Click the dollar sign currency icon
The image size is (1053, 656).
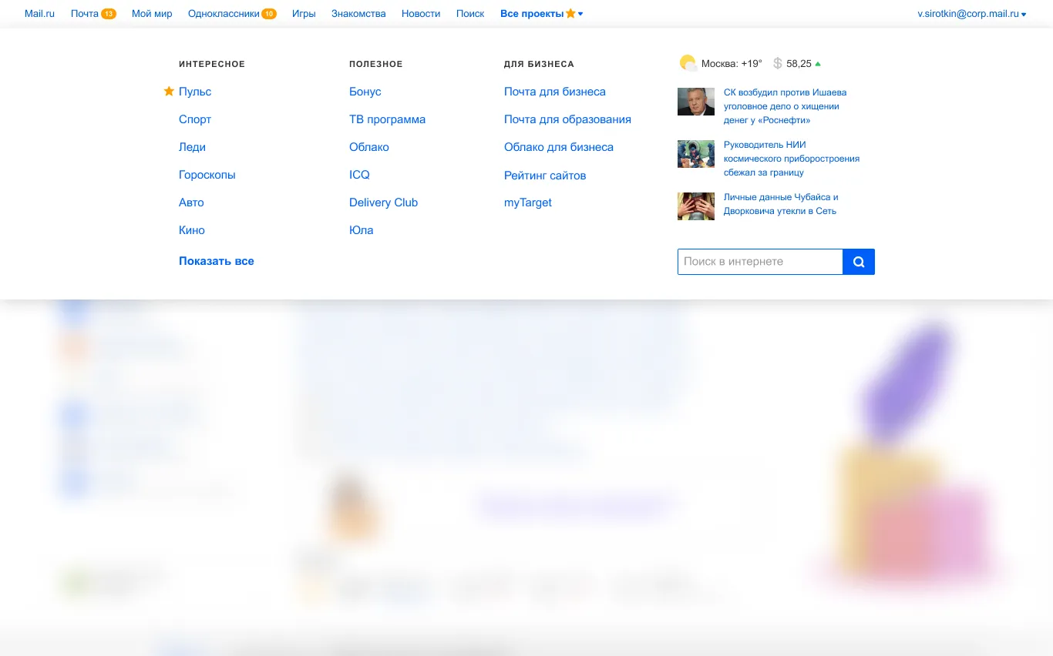tap(778, 63)
